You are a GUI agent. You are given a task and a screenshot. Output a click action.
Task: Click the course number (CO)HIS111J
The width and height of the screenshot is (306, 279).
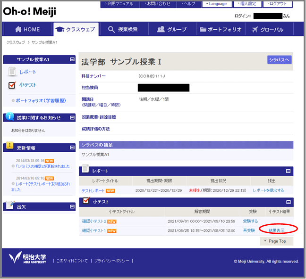pos(152,76)
